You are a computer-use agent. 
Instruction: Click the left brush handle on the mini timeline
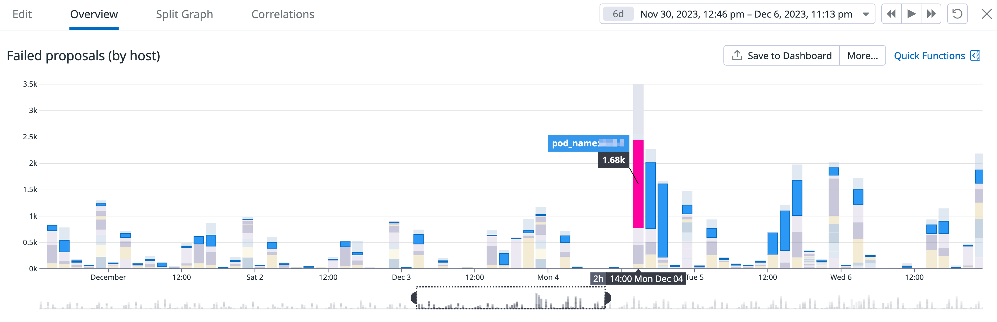coord(415,298)
